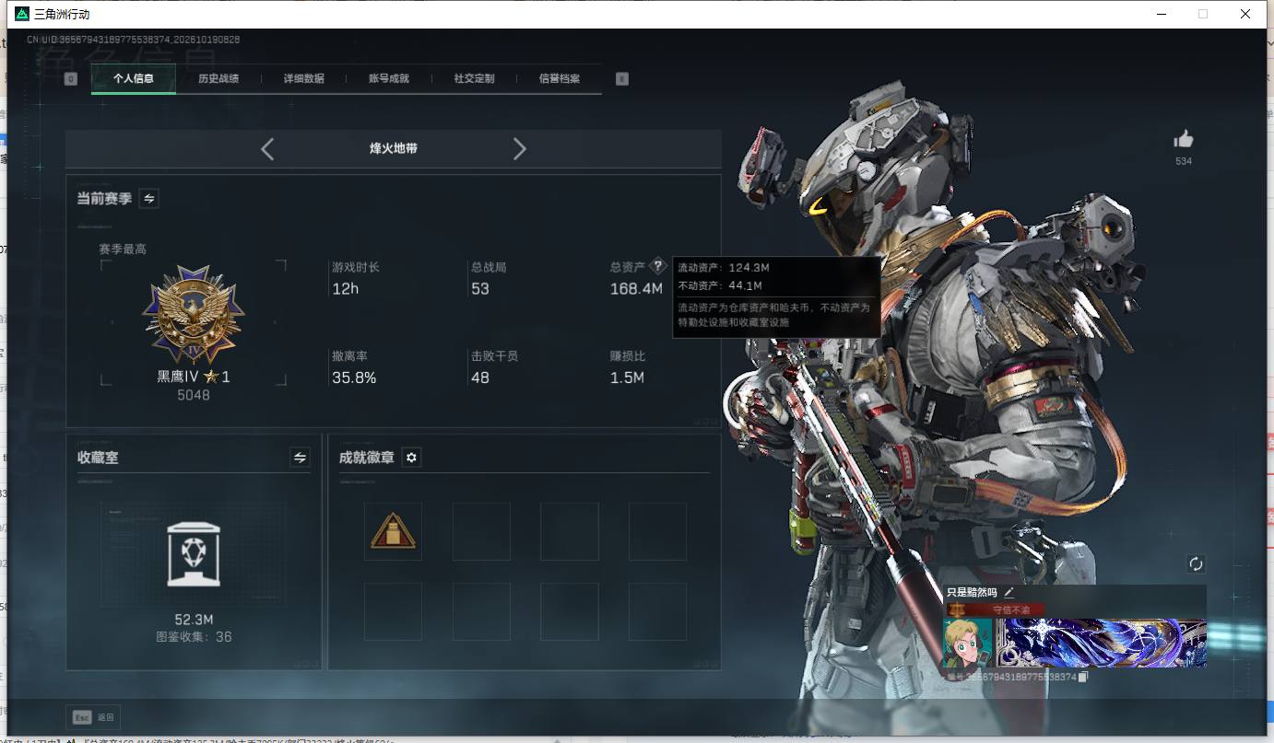Click the left arrow beside 烽火地带
1274x743 pixels.
(267, 148)
